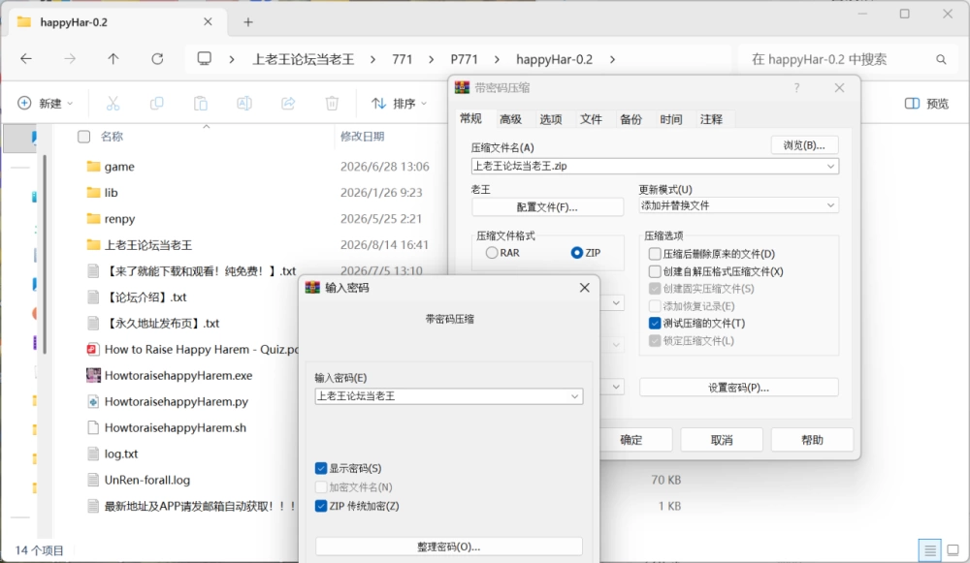
Task: Expand breadcrumb chevron after happyHar-0.2
Action: 612,59
